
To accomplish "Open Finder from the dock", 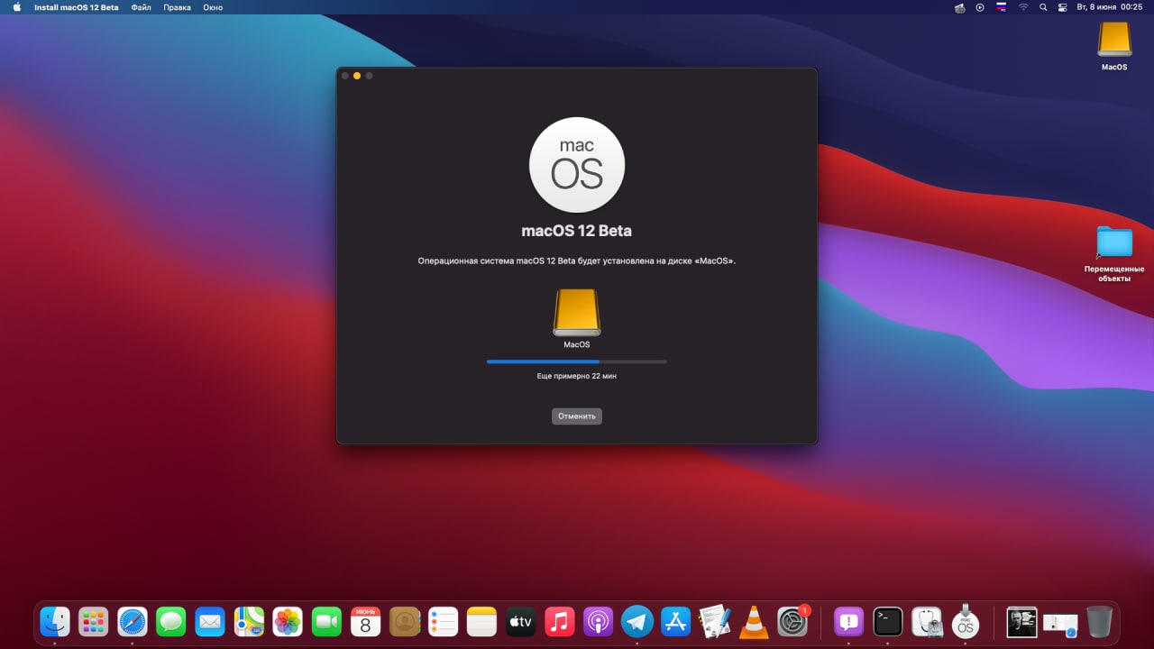I will tap(55, 621).
